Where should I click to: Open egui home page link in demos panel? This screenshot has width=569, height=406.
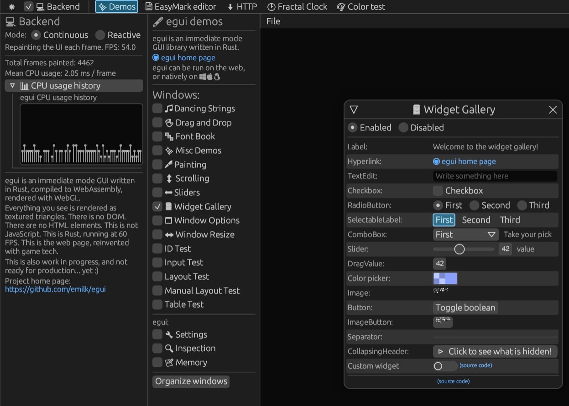tap(183, 57)
